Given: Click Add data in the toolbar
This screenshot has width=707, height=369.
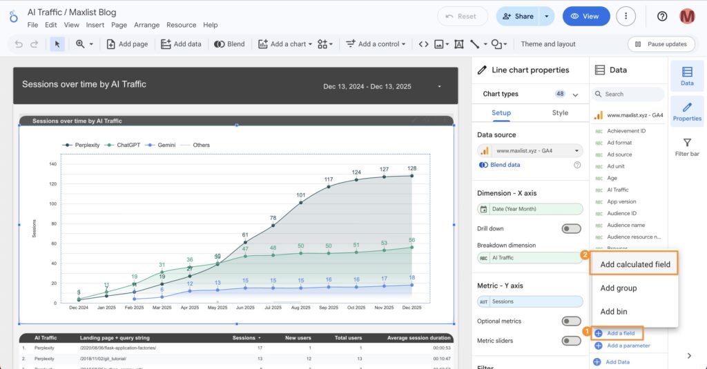Looking at the screenshot, I should coord(182,44).
